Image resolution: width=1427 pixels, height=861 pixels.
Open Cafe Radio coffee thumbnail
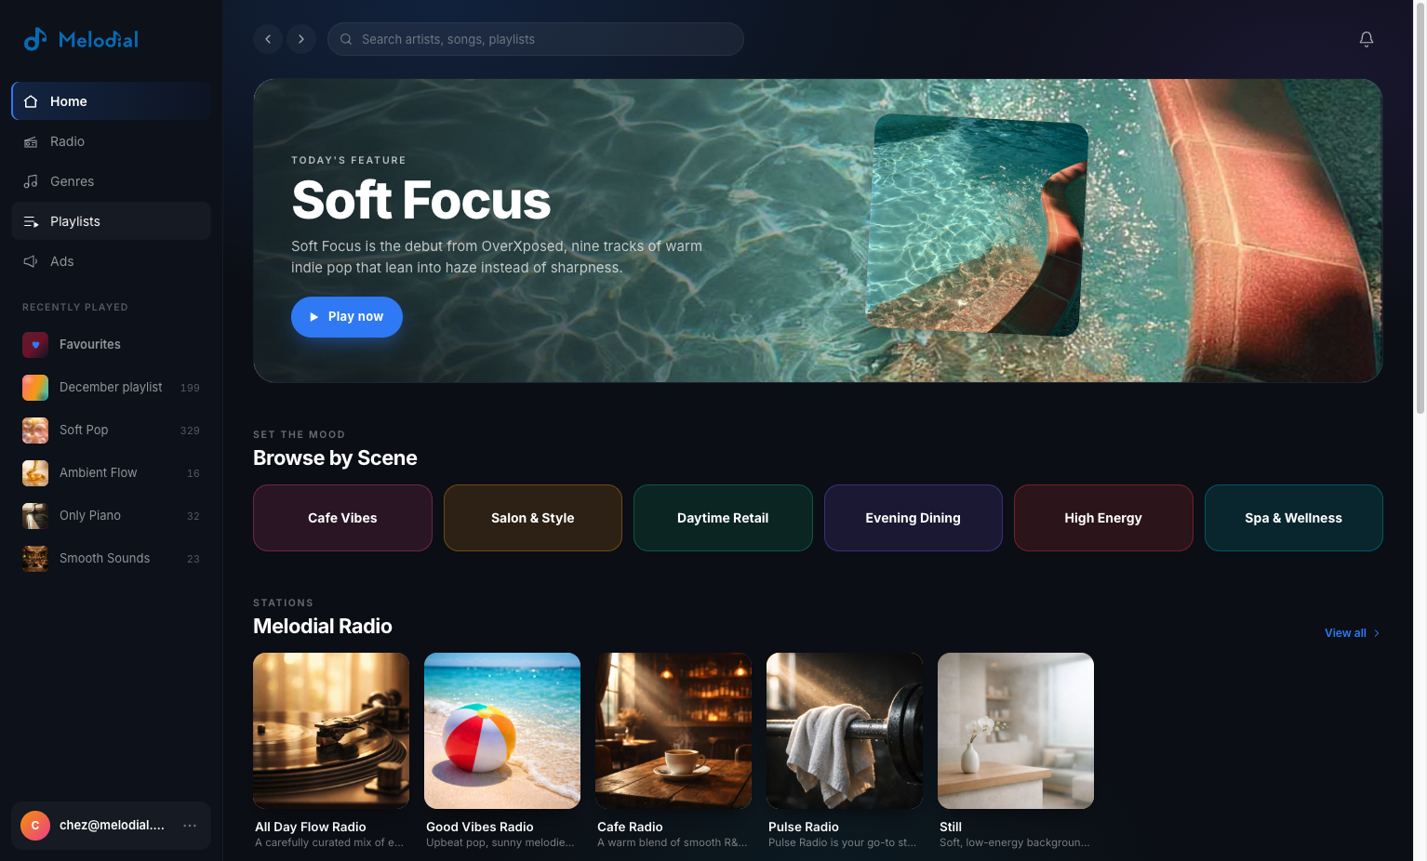point(673,731)
